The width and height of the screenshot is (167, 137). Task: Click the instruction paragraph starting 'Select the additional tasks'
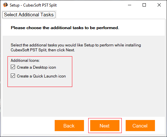pos(76,47)
